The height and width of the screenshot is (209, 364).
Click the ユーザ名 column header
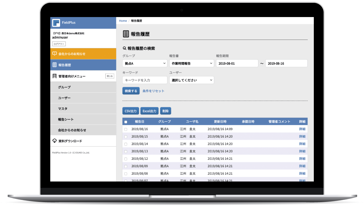click(x=192, y=122)
